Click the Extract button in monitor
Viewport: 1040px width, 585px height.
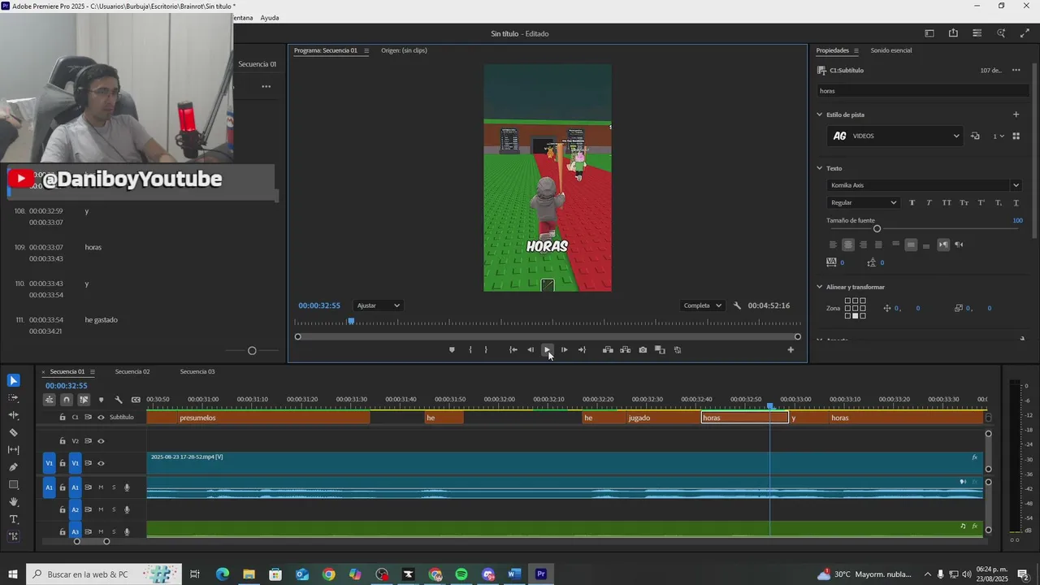pyautogui.click(x=625, y=350)
